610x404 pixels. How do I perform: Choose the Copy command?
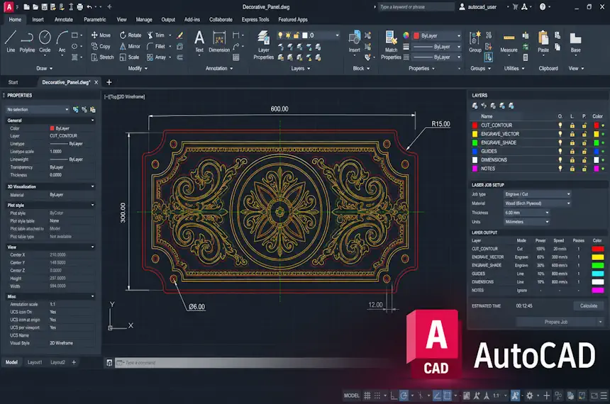[101, 46]
